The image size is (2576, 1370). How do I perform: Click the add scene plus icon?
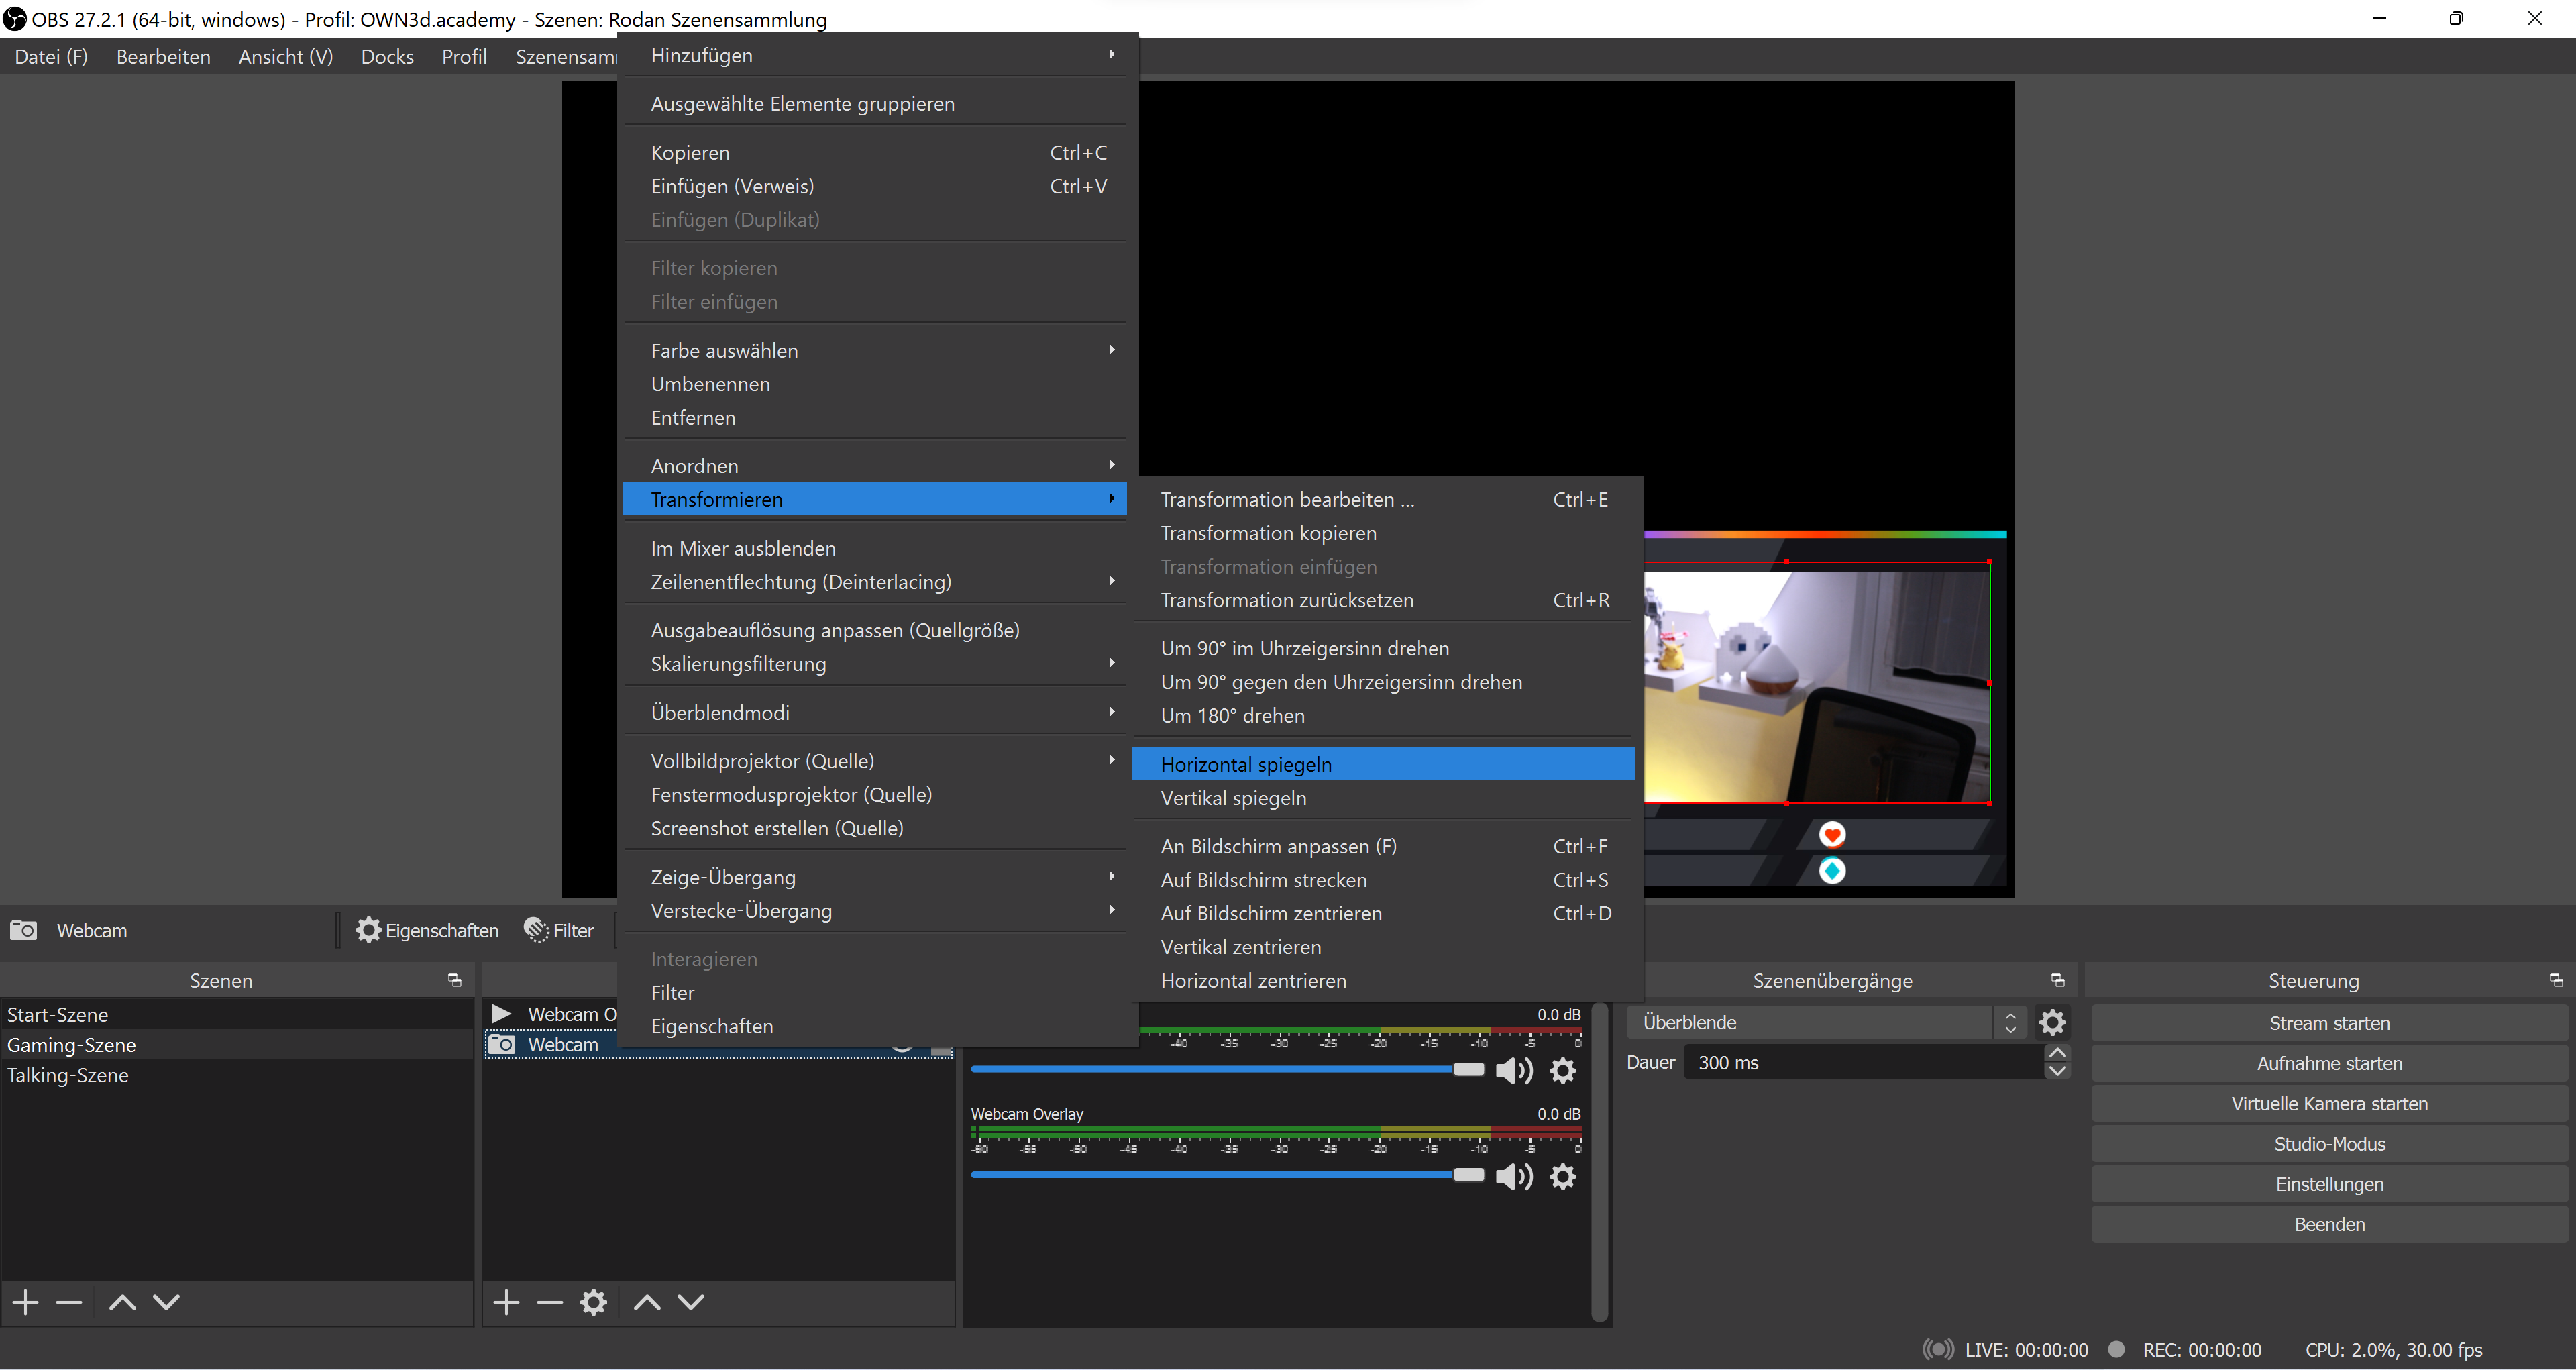coord(26,1302)
